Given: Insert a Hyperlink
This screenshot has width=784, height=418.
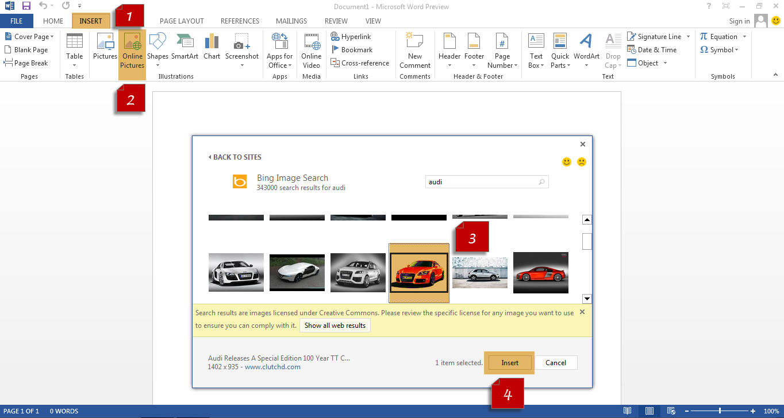Looking at the screenshot, I should (351, 36).
